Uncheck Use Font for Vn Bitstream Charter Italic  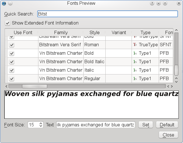tap(12, 70)
